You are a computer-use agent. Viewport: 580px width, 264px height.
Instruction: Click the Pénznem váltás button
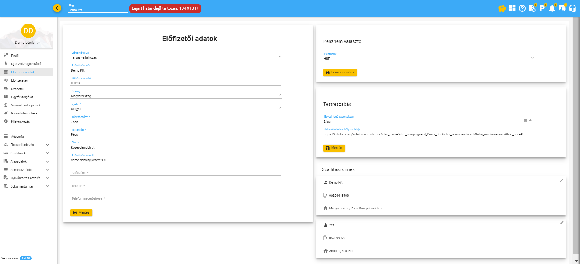coord(340,72)
